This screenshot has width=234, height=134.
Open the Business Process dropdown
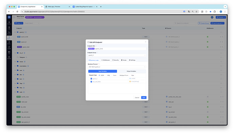pyautogui.click(x=117, y=67)
